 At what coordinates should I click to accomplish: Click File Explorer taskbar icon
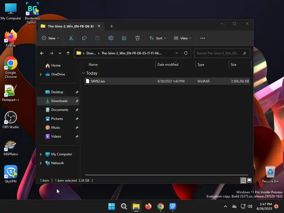click(x=136, y=206)
